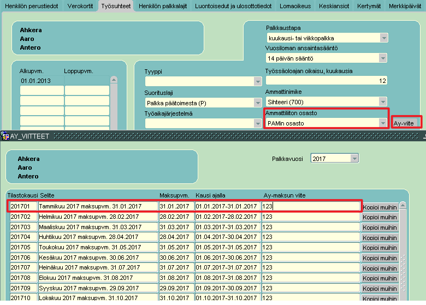Open the Henkilön palkkalajit tab
This screenshot has width=426, height=305.
click(x=163, y=6)
